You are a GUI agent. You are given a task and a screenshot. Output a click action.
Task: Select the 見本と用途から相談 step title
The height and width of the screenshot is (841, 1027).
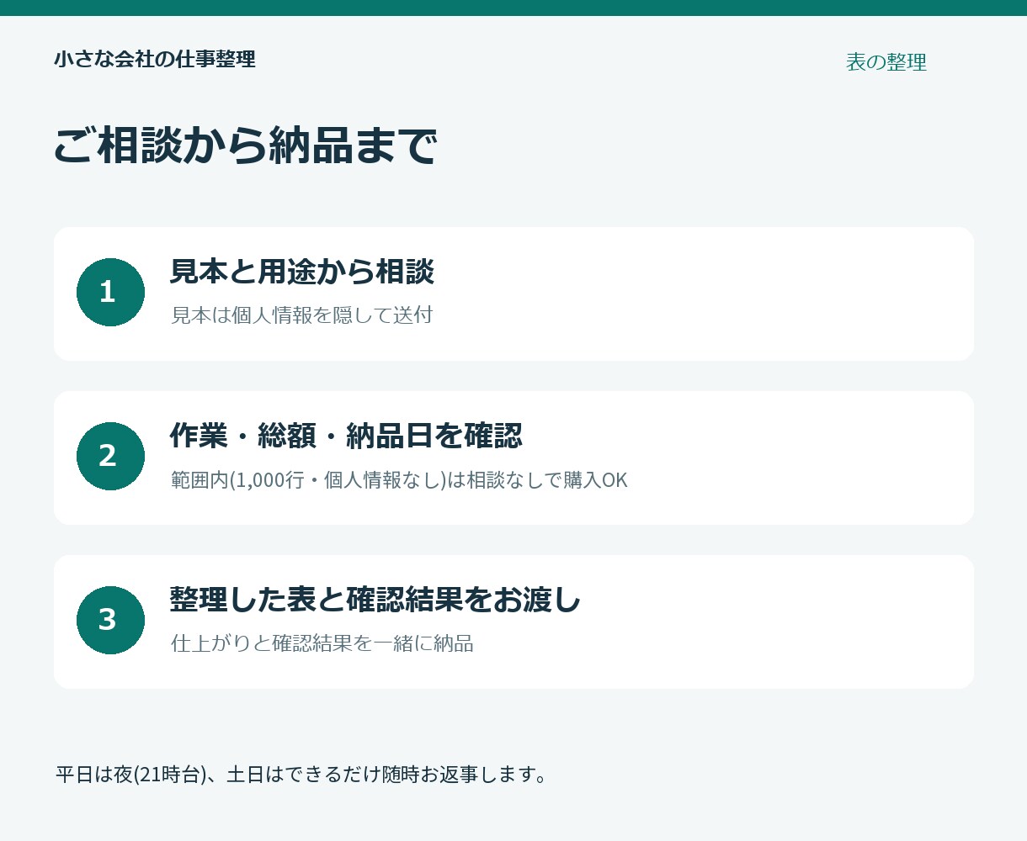coord(302,272)
